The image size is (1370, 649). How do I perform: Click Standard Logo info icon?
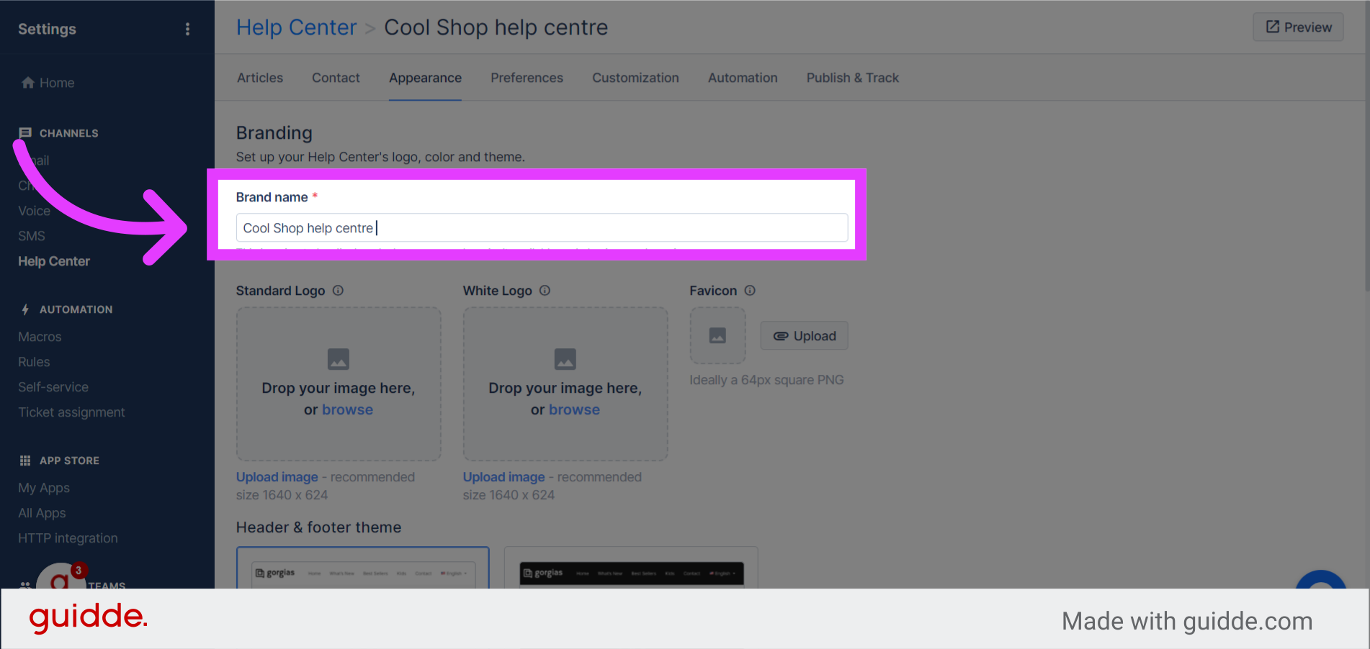click(338, 291)
